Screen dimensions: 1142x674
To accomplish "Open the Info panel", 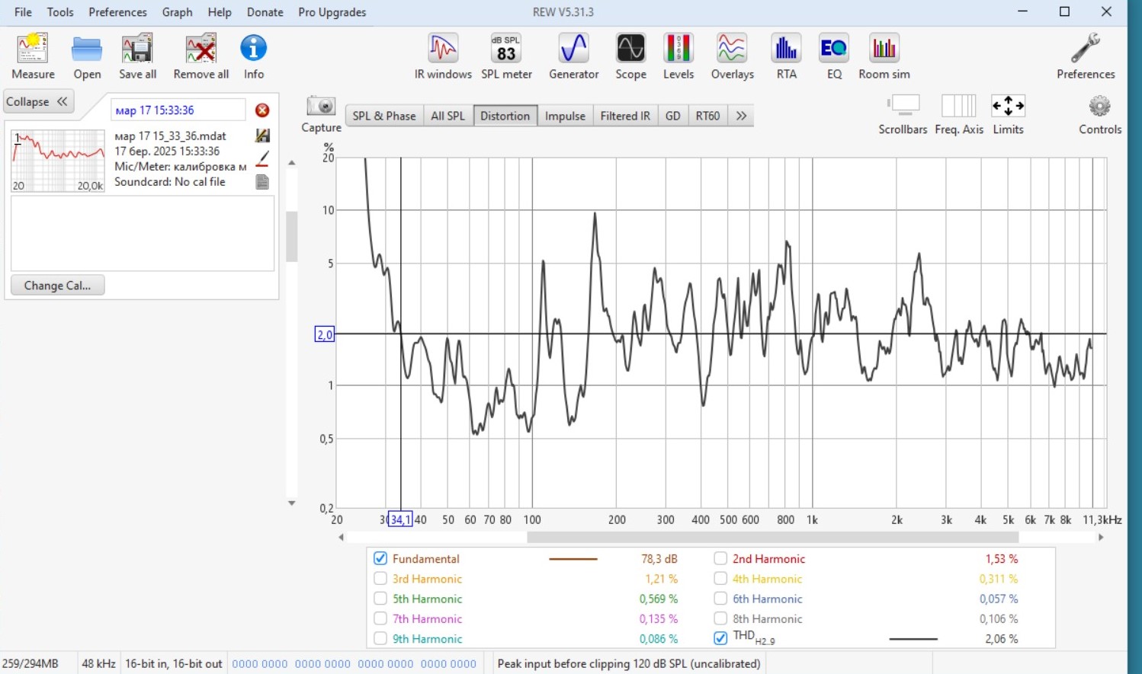I will click(x=254, y=48).
